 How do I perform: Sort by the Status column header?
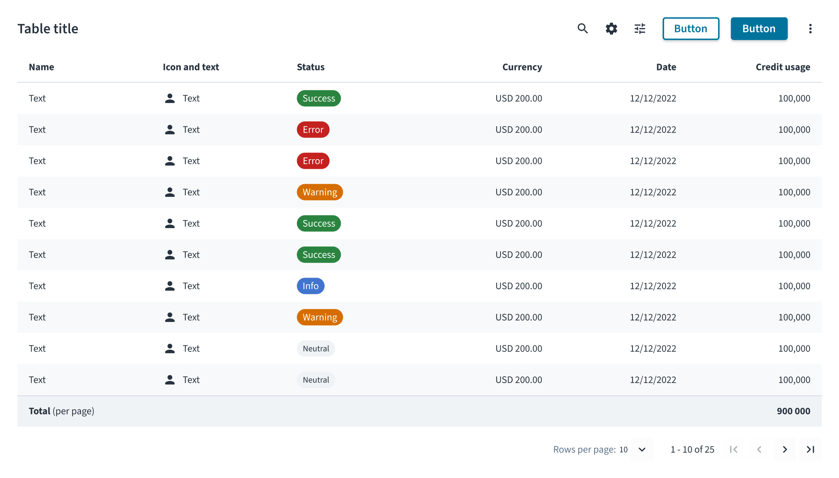311,67
